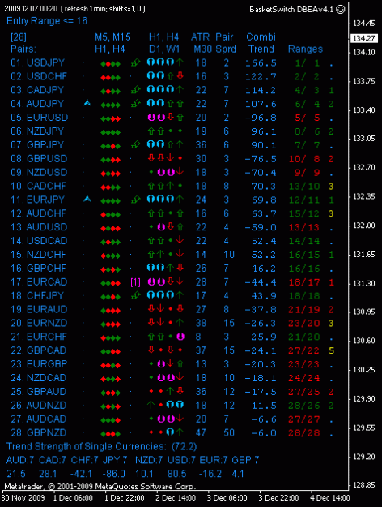Click the smiley face icon beside BasketSwitch DBEAv4.1
Image resolution: width=382 pixels, height=507 pixels.
click(340, 10)
